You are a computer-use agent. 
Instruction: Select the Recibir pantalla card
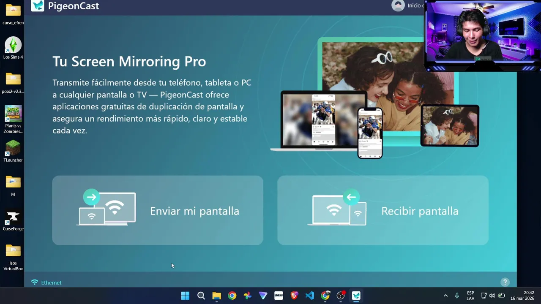(383, 210)
